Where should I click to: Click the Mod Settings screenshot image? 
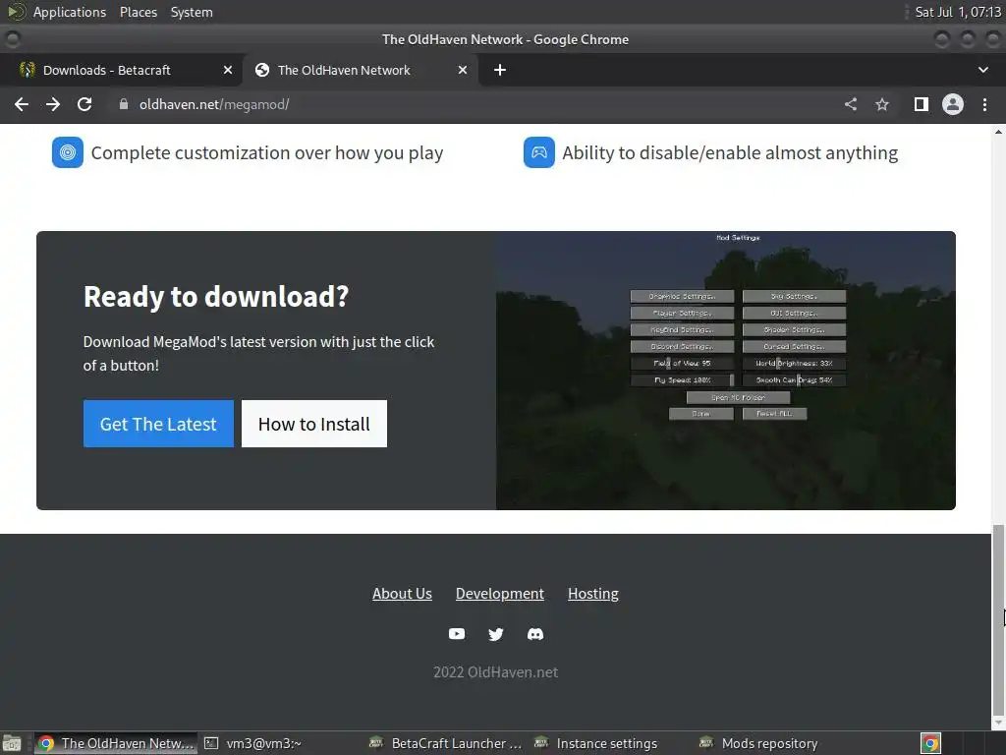pos(726,371)
